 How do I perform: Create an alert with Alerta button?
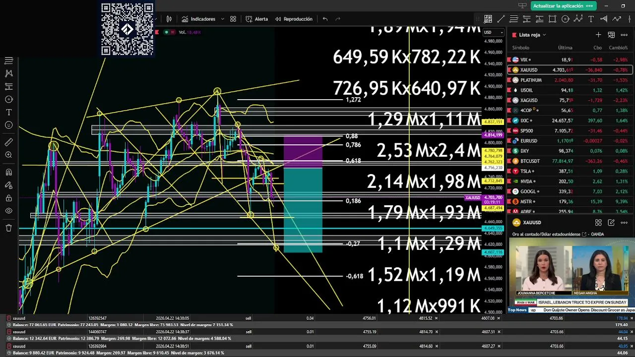tap(256, 19)
